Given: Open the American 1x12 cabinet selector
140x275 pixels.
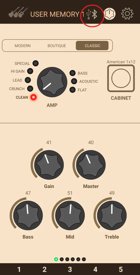Looking at the screenshot, I should [x=121, y=78].
